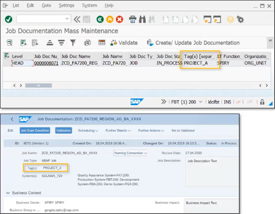Click the filter funnel icon

click(x=73, y=43)
